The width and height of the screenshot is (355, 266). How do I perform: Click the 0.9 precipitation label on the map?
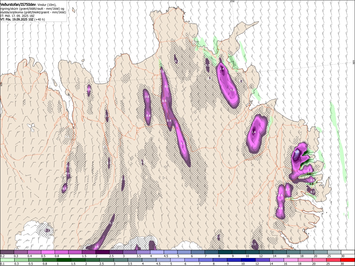(280, 195)
